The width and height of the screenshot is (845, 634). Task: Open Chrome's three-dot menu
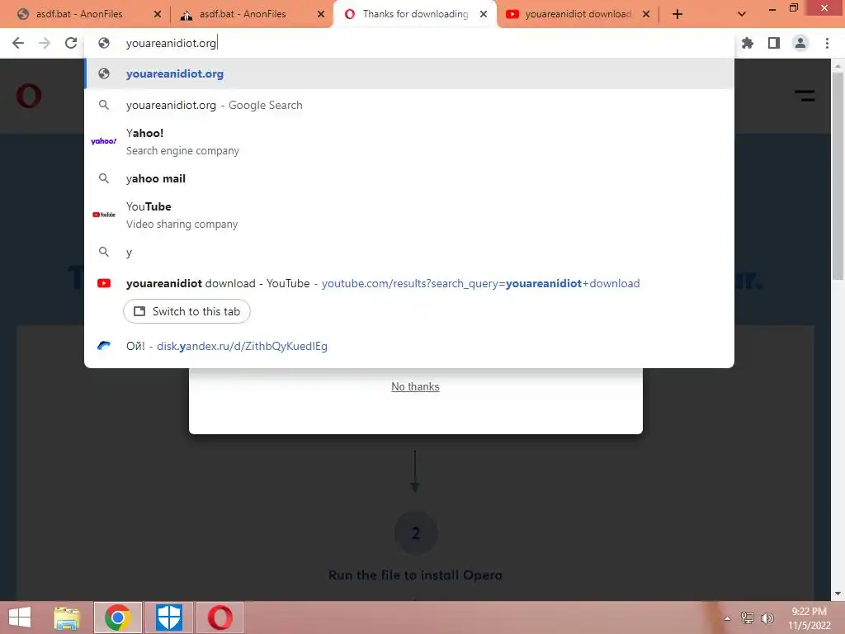pyautogui.click(x=827, y=43)
